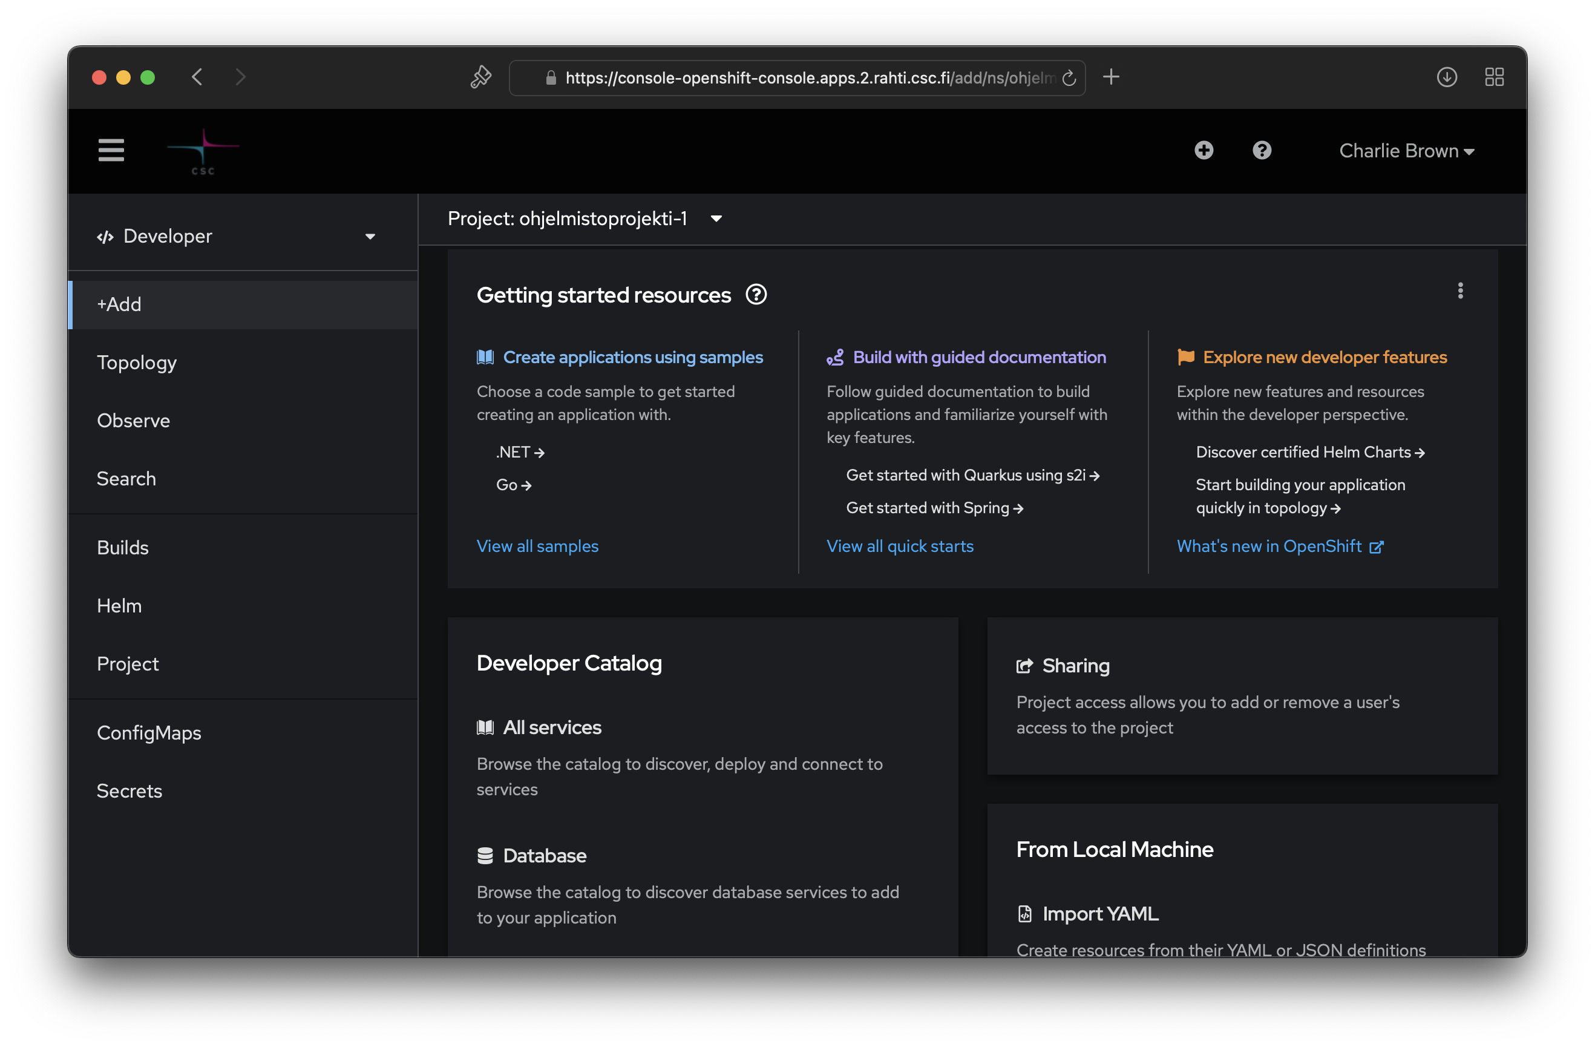The width and height of the screenshot is (1595, 1047).
Task: Open the browser tab overview grid icon
Action: point(1494,77)
